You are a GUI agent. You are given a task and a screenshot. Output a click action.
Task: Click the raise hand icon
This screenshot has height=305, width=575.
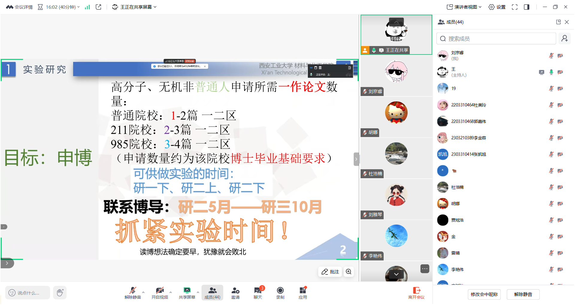point(60,292)
